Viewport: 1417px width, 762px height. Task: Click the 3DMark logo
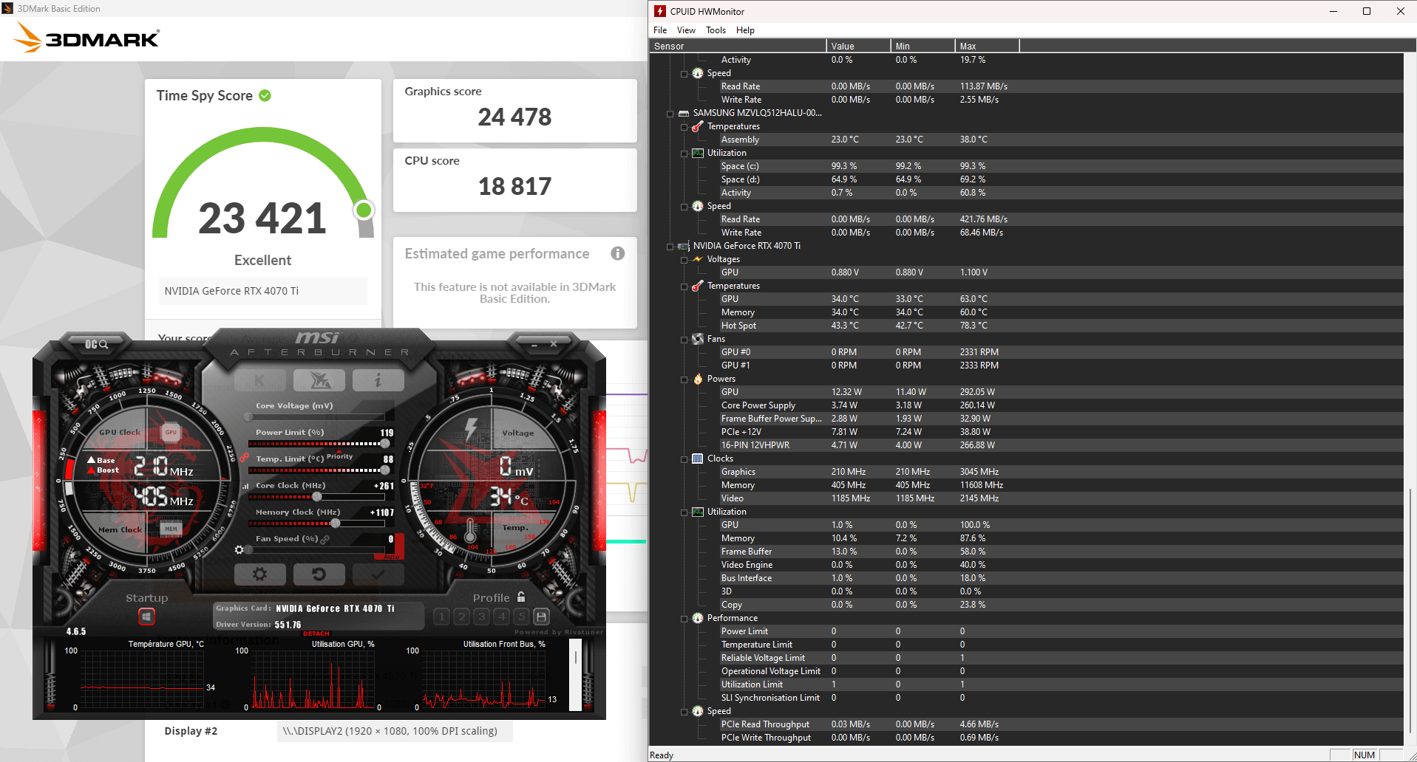pyautogui.click(x=87, y=38)
